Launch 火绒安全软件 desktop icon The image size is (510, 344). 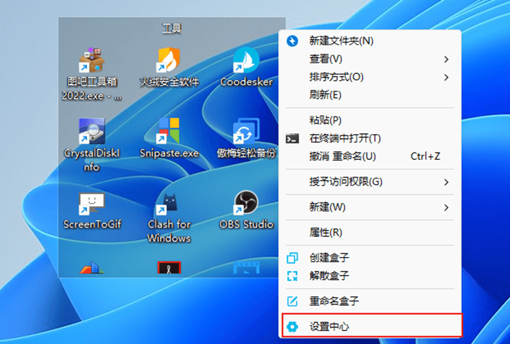pyautogui.click(x=169, y=61)
